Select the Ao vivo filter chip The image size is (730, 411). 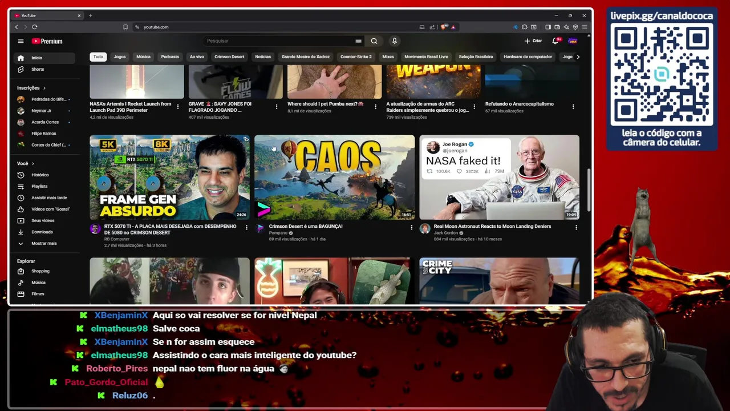[x=197, y=57]
